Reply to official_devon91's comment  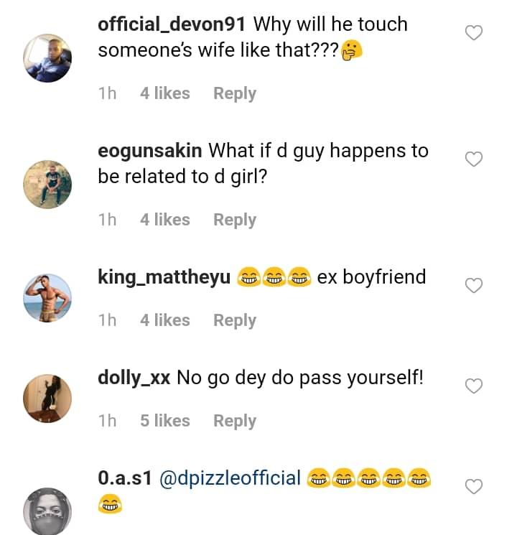[x=235, y=93]
